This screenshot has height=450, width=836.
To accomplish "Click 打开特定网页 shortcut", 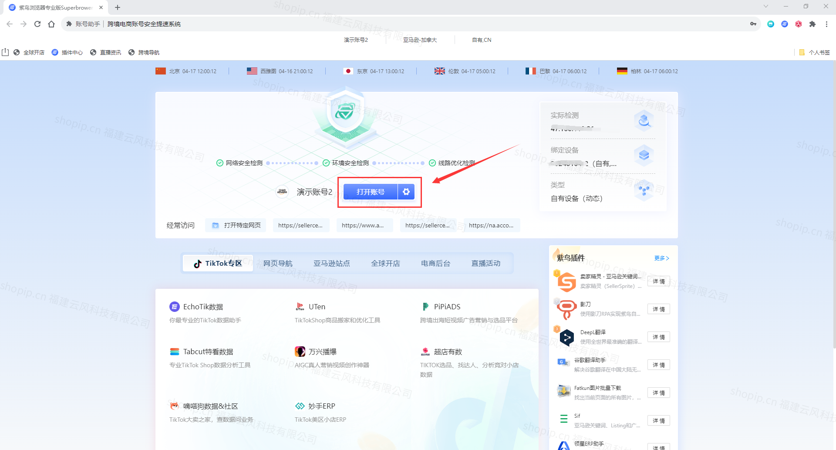I will [x=236, y=225].
